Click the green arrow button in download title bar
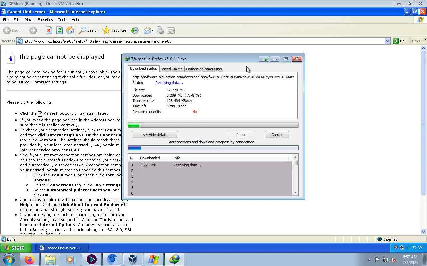Screen dimensions: 427x266 (264, 59)
